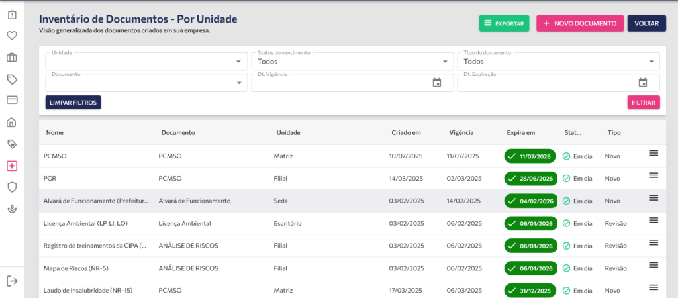Go to home via house icon
Image resolution: width=678 pixels, height=298 pixels.
click(12, 122)
